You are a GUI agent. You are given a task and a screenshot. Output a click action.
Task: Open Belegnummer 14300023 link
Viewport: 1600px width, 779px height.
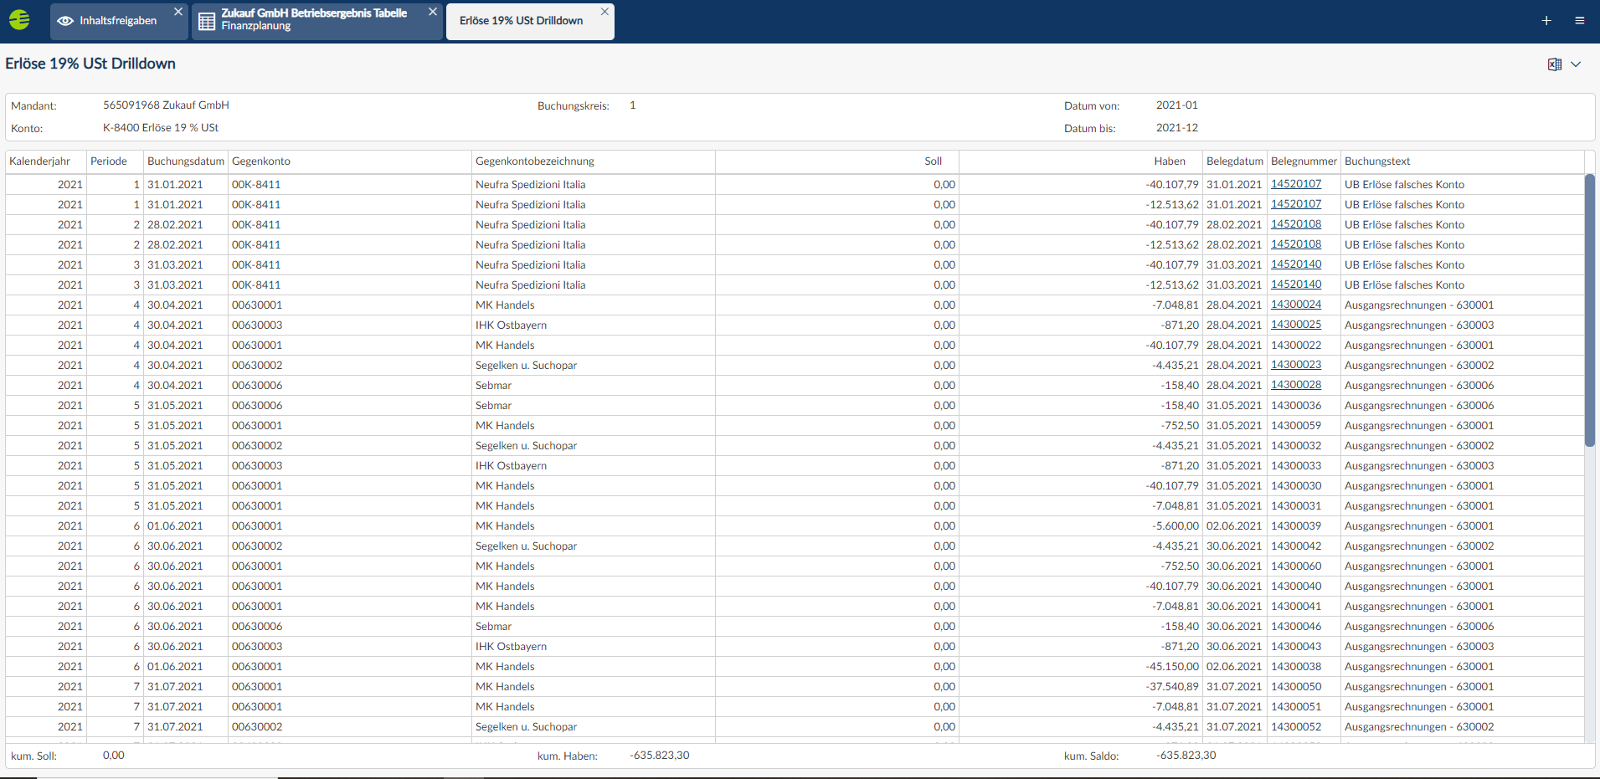click(1295, 365)
